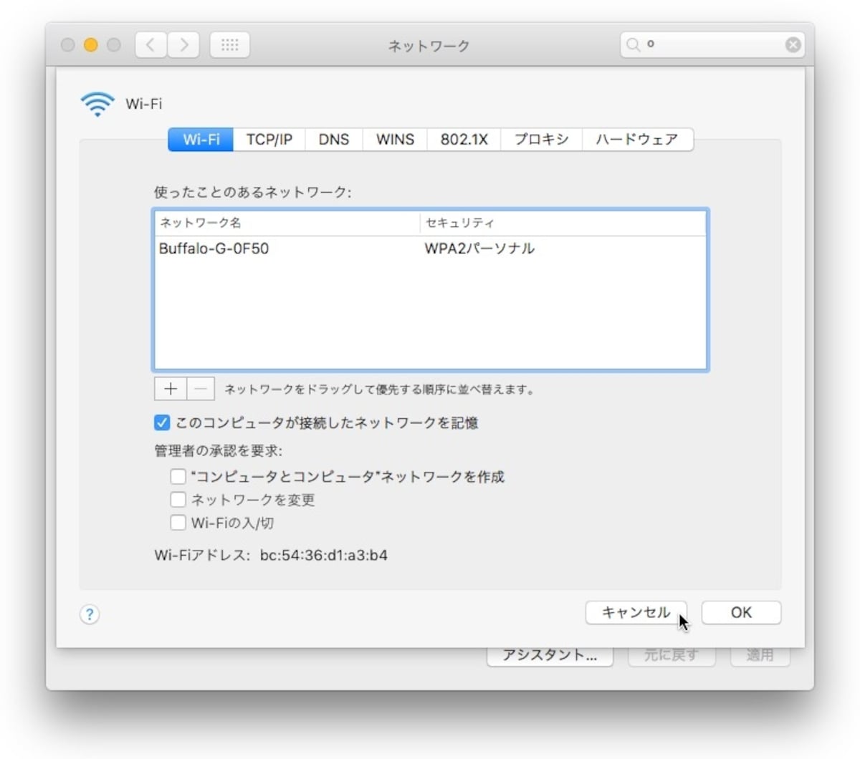Image resolution: width=860 pixels, height=759 pixels.
Task: Check the ネットワークを変更 checkbox
Action: pyautogui.click(x=178, y=499)
